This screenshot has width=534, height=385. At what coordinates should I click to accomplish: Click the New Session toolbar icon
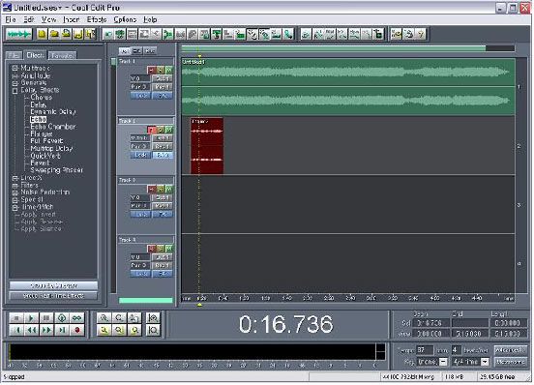click(x=42, y=34)
